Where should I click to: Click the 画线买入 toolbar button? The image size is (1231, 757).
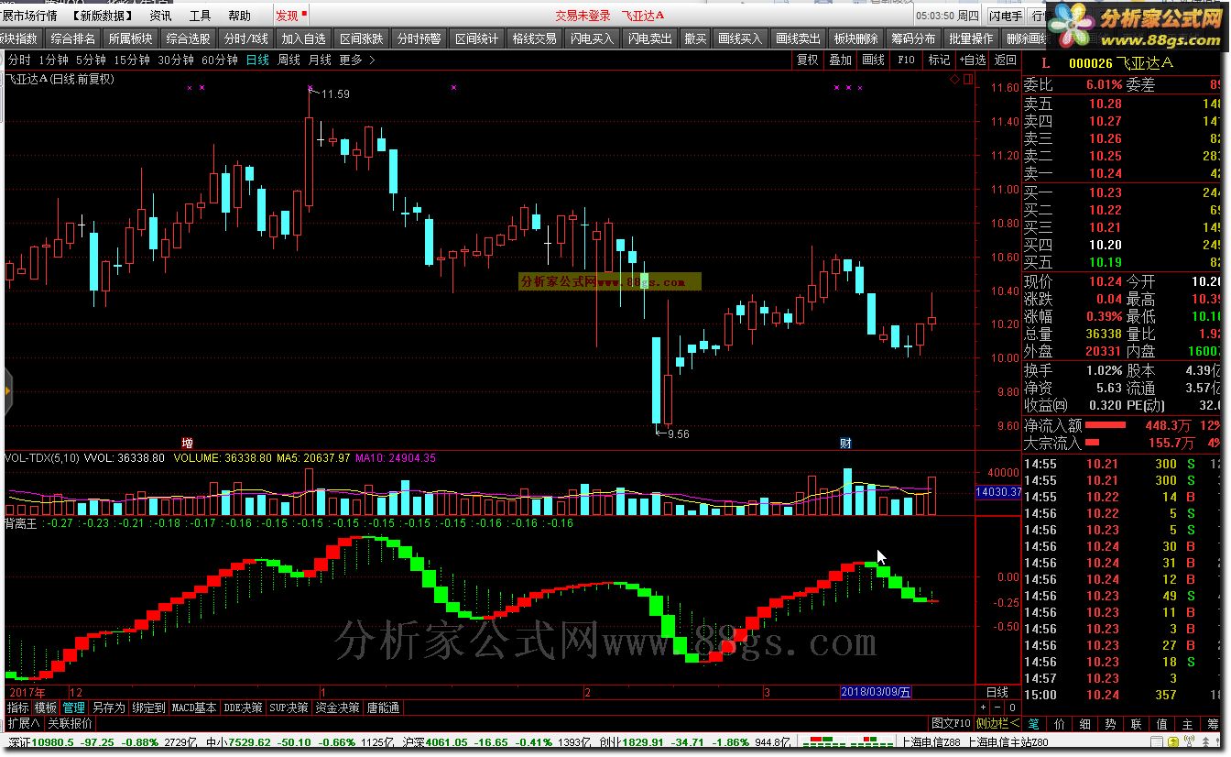click(x=740, y=38)
